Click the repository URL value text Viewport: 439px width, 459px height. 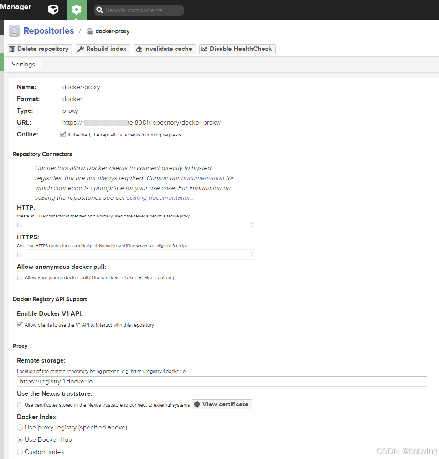pyautogui.click(x=142, y=123)
